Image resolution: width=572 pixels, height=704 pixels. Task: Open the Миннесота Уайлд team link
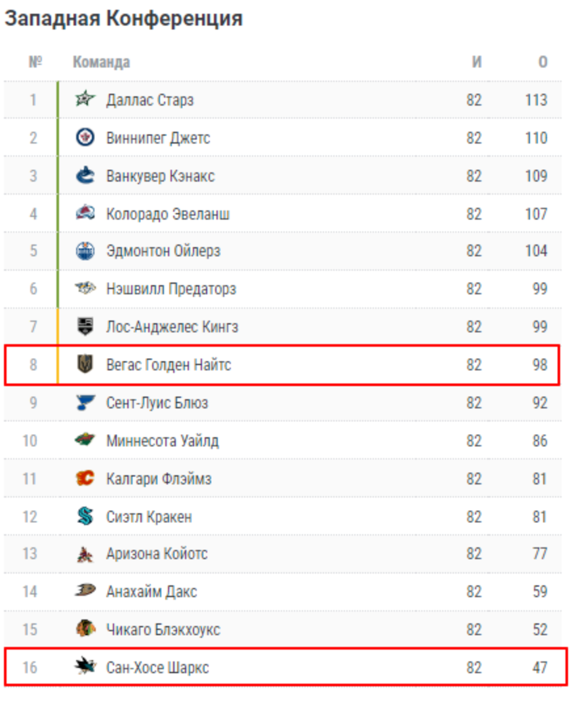162,440
